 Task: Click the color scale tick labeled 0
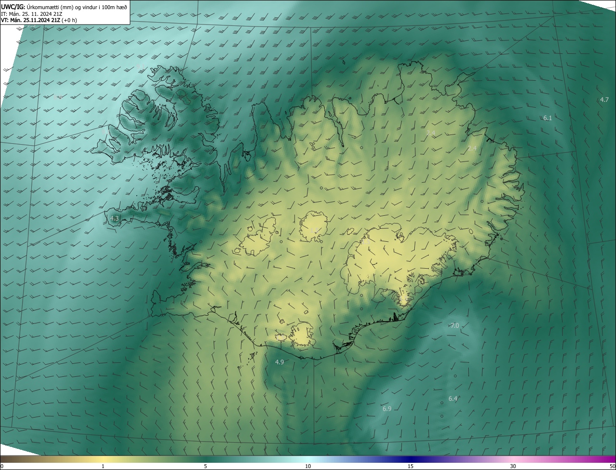(x=2, y=466)
